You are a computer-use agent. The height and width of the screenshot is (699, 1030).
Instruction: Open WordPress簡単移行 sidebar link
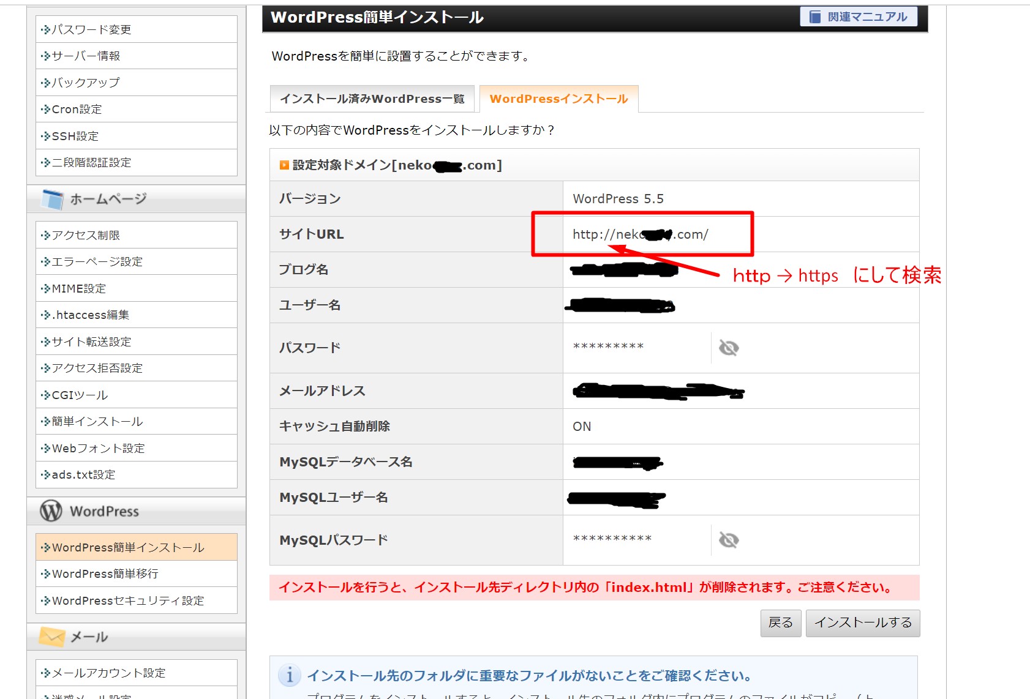[x=137, y=574]
